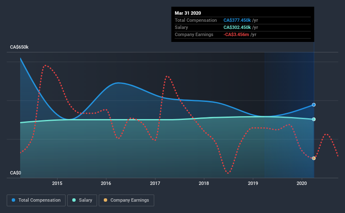Click the Total Compensation label in tooltip
Screen dimensions: 345x213
coord(196,20)
